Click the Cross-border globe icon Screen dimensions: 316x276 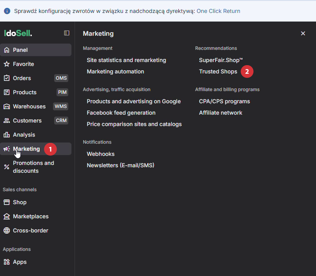tap(7, 230)
